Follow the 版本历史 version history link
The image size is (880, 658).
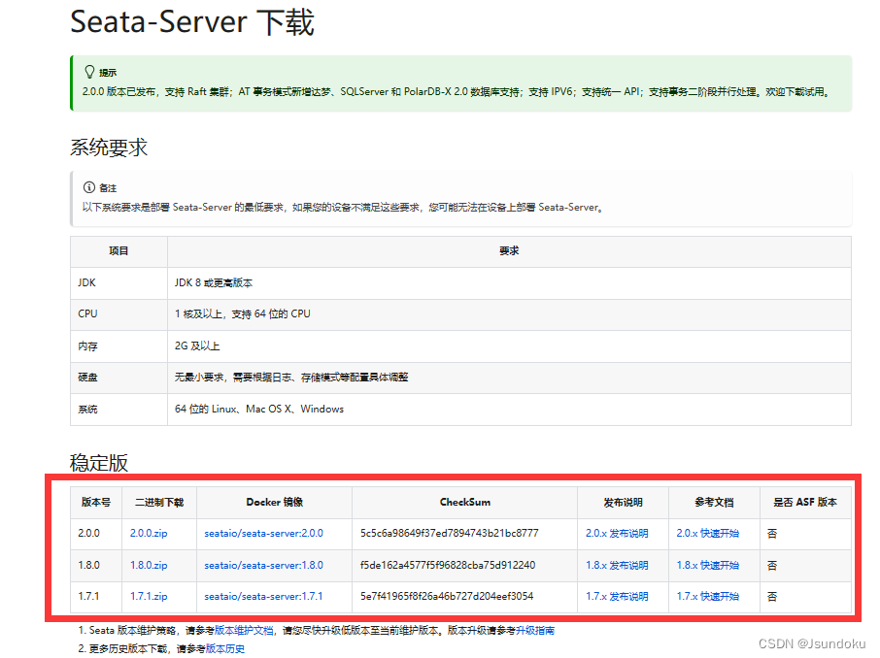[225, 649]
